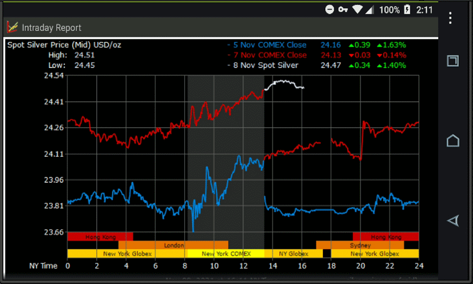473x284 pixels.
Task: Tap the yellow New York COMEX session bar
Action: [226, 254]
